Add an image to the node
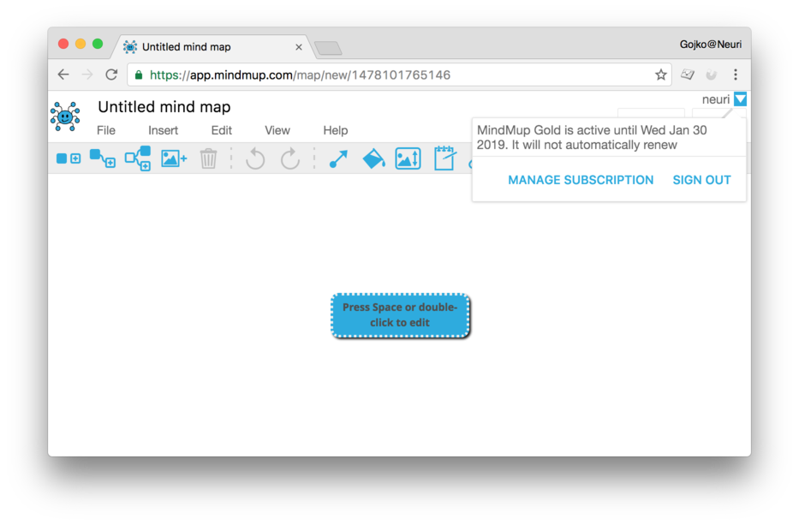 pyautogui.click(x=174, y=158)
